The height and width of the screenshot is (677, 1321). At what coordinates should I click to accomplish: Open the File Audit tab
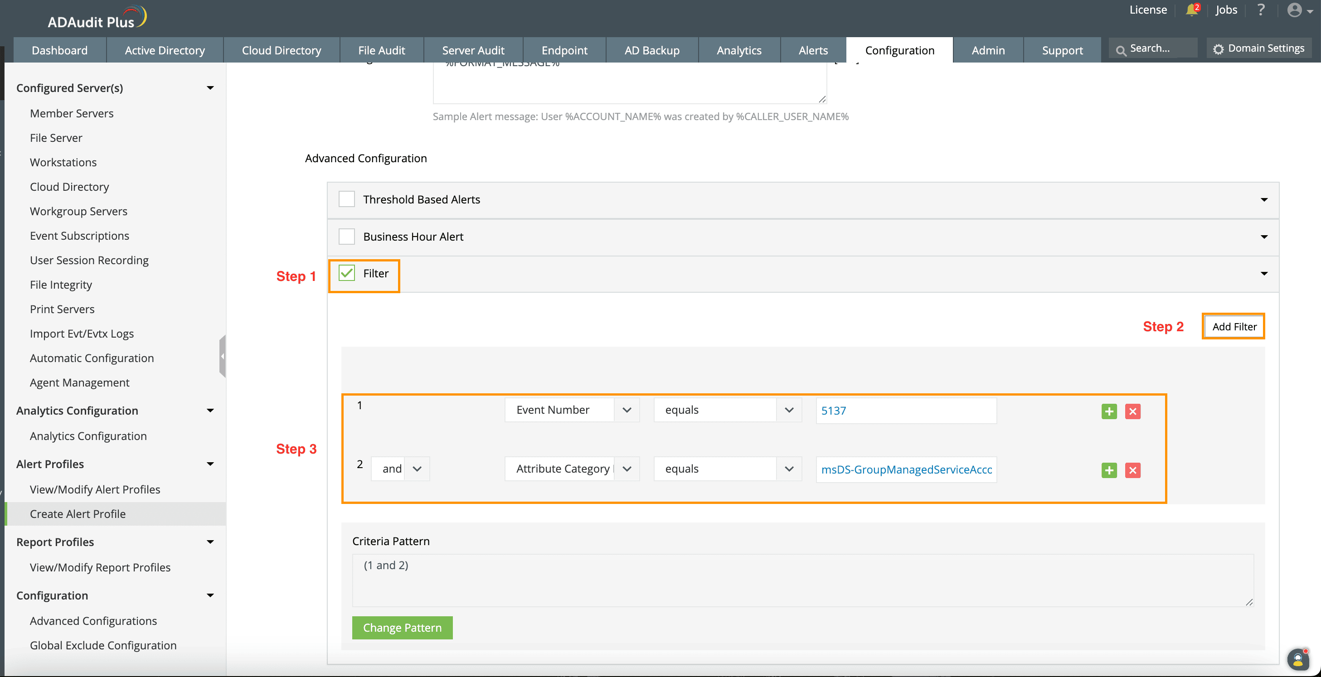click(x=381, y=50)
